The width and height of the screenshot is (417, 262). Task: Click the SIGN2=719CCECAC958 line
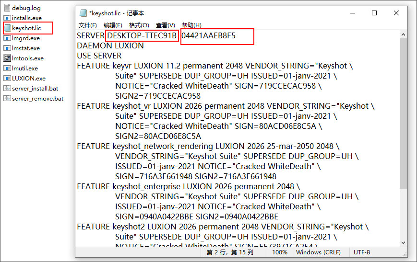tap(158, 96)
